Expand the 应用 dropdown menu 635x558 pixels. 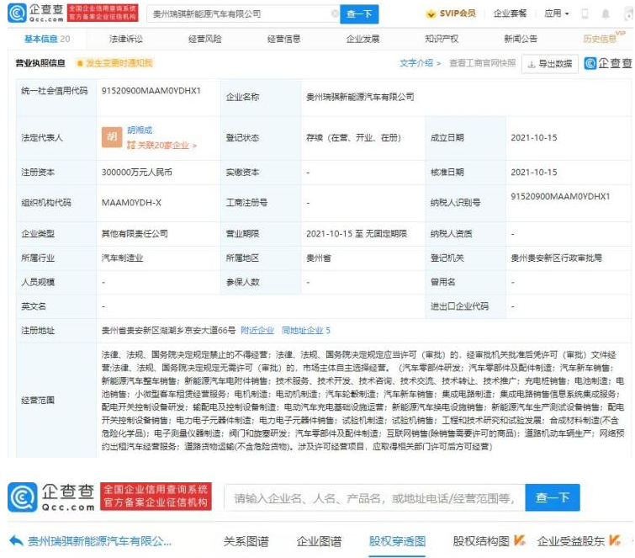pos(557,13)
